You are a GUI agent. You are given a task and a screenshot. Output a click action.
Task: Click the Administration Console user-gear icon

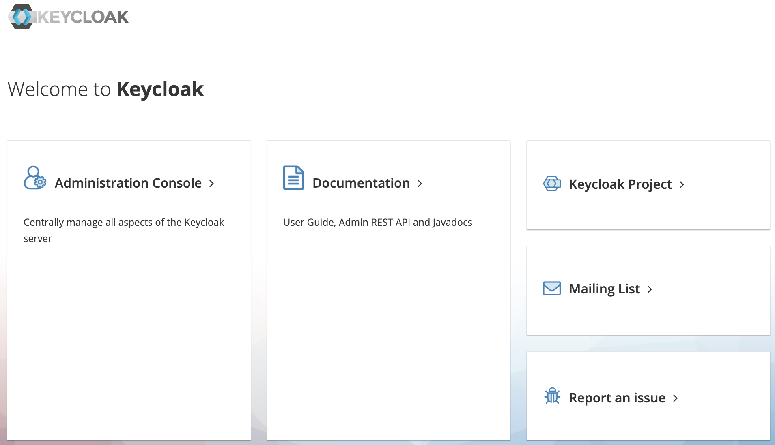pyautogui.click(x=35, y=178)
